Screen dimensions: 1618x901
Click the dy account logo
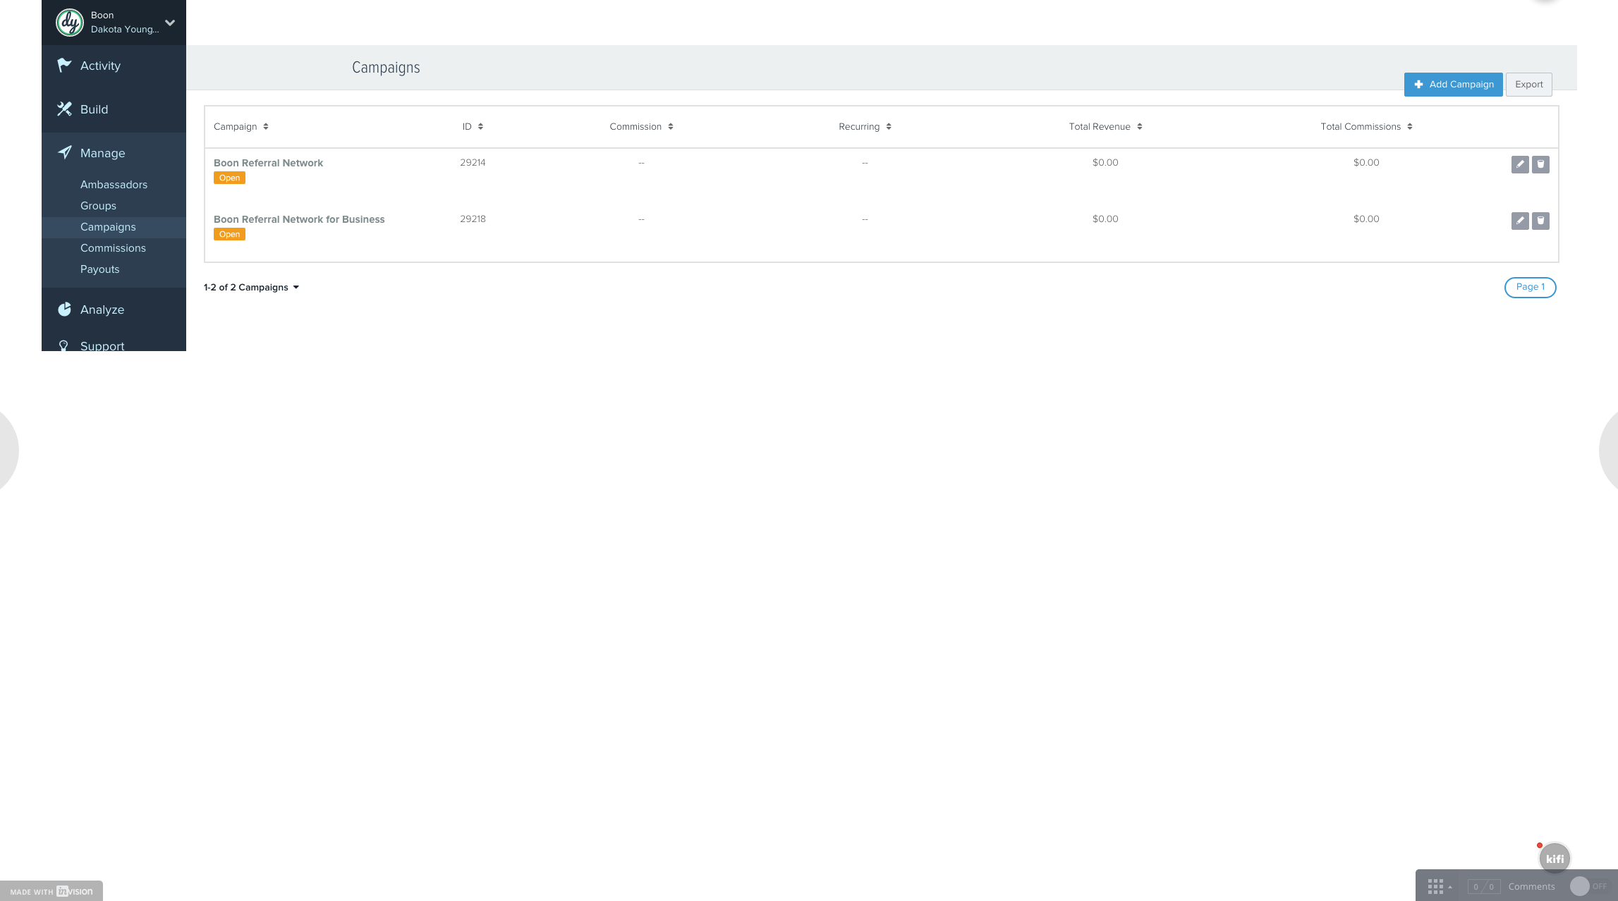[70, 23]
